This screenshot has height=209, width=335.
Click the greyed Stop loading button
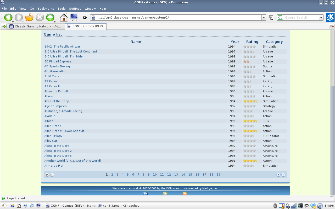[x=40, y=18]
